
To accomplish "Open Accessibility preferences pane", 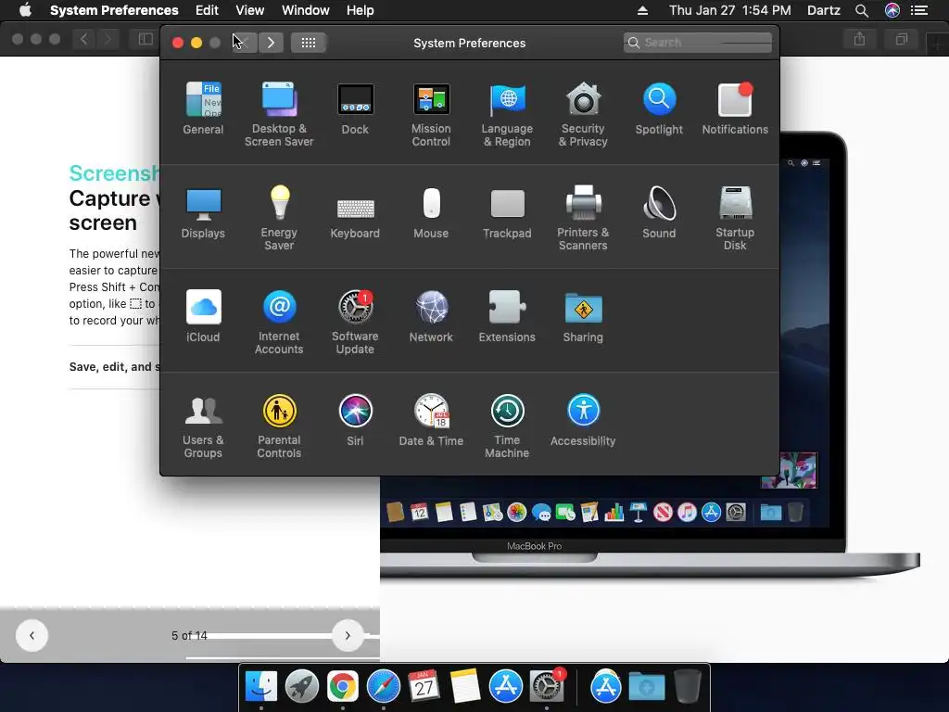I will pyautogui.click(x=583, y=421).
